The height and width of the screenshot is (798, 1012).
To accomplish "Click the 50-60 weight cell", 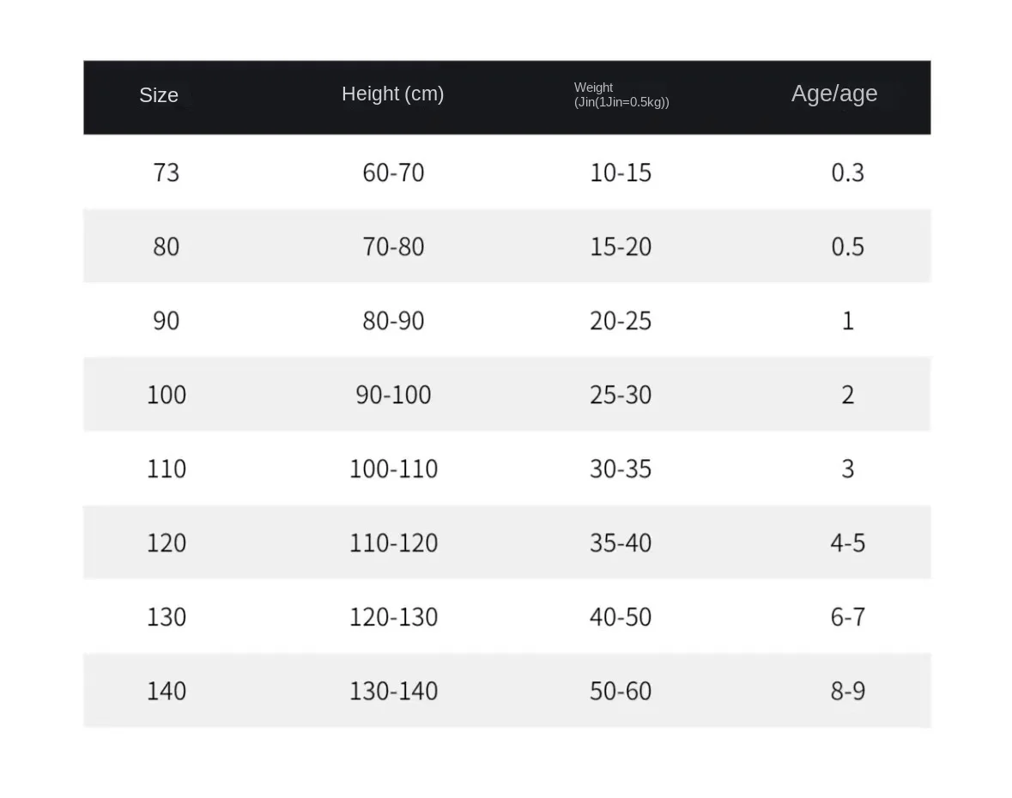I will coord(620,691).
